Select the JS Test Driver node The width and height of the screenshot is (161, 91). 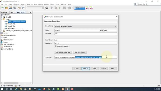click(8, 47)
